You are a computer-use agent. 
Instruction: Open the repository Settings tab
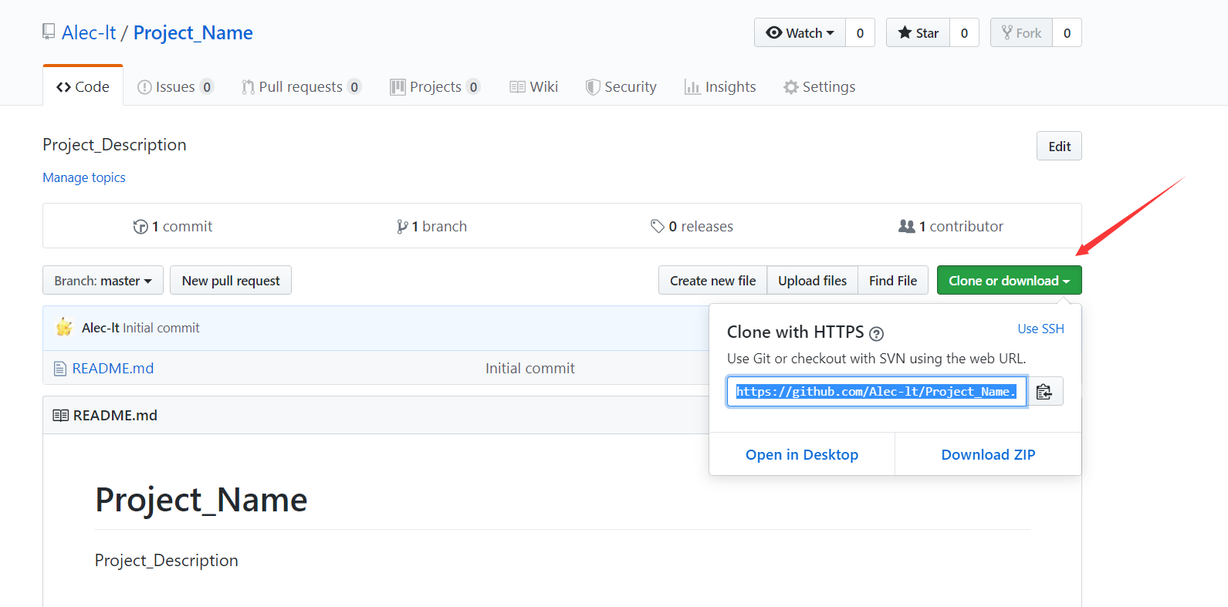[x=820, y=87]
